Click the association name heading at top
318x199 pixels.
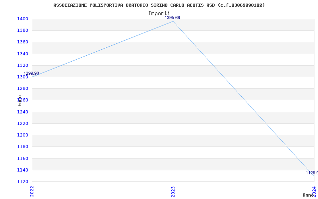pos(159,5)
